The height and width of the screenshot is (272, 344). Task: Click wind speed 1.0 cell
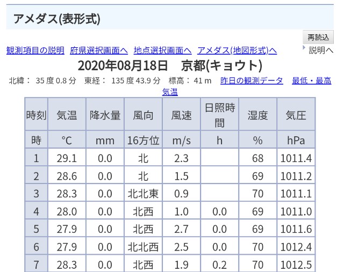(x=182, y=211)
